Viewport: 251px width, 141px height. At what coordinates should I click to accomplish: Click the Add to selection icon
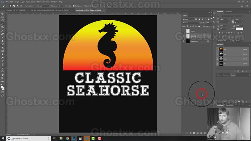14,6
